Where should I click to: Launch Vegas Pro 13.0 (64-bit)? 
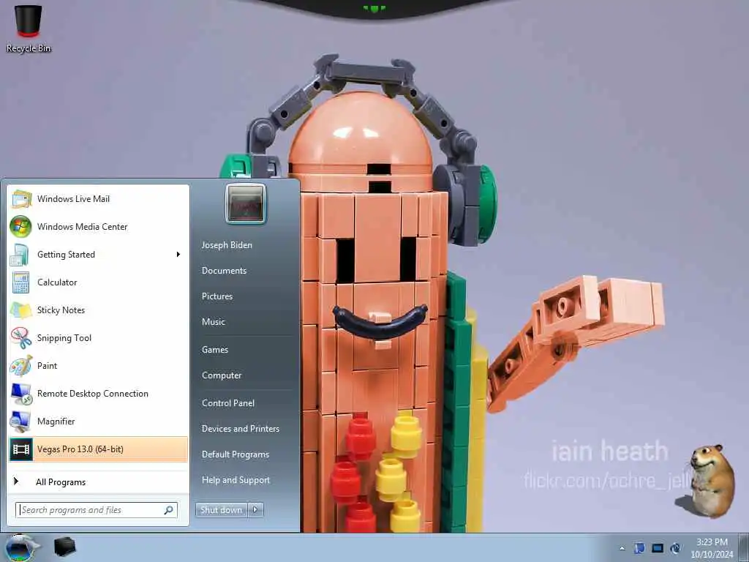(98, 449)
